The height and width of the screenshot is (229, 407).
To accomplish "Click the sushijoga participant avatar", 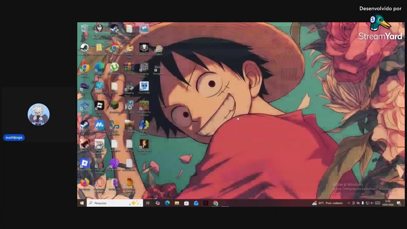I will pos(38,114).
